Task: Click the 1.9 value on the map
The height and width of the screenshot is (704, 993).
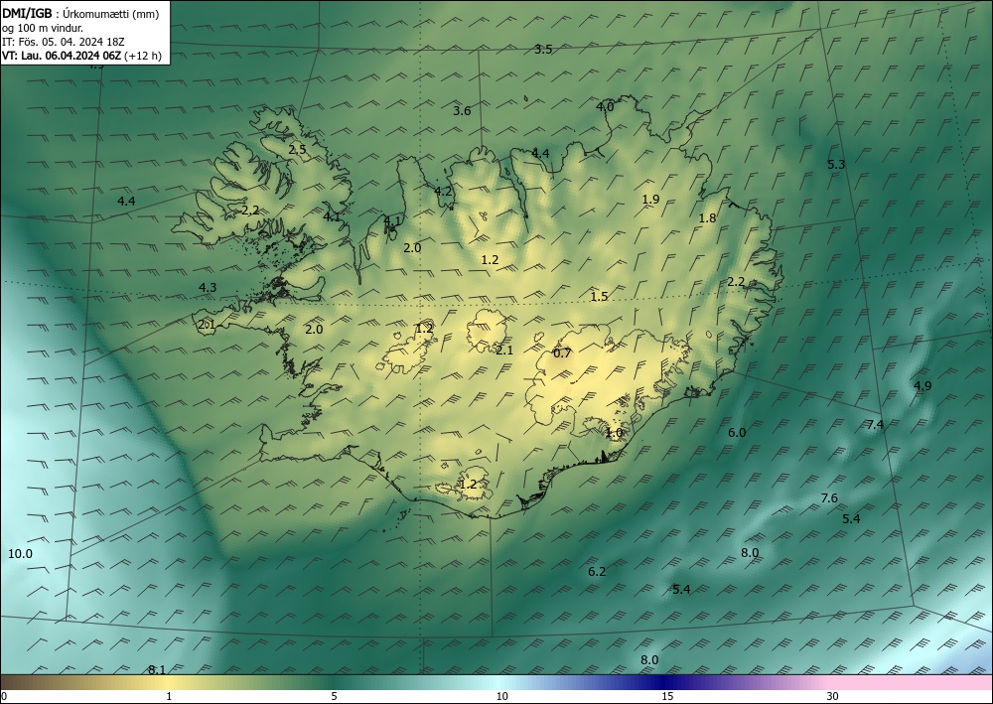Action: click(650, 200)
